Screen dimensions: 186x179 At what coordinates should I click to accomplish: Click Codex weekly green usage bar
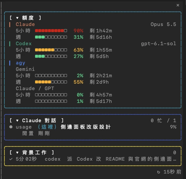click(x=51, y=56)
